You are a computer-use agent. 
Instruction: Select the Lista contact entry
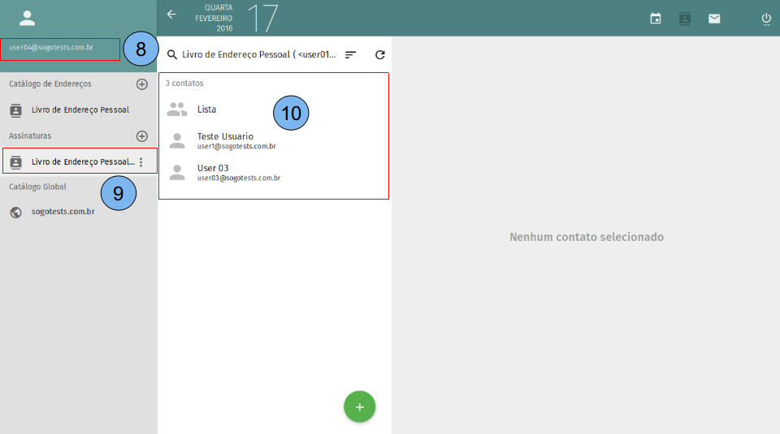(207, 110)
